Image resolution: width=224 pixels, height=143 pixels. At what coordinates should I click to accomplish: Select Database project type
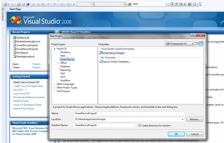coord(65,67)
